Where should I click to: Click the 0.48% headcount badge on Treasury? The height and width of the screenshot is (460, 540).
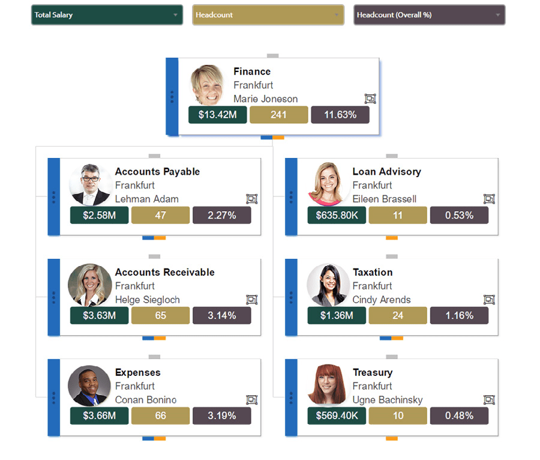[x=459, y=416]
